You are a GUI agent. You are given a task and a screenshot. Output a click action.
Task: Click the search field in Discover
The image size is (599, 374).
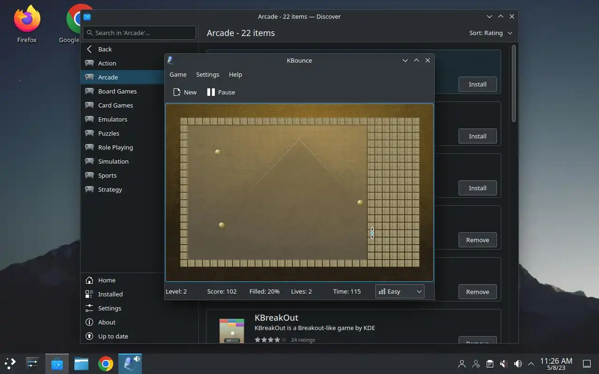(139, 33)
